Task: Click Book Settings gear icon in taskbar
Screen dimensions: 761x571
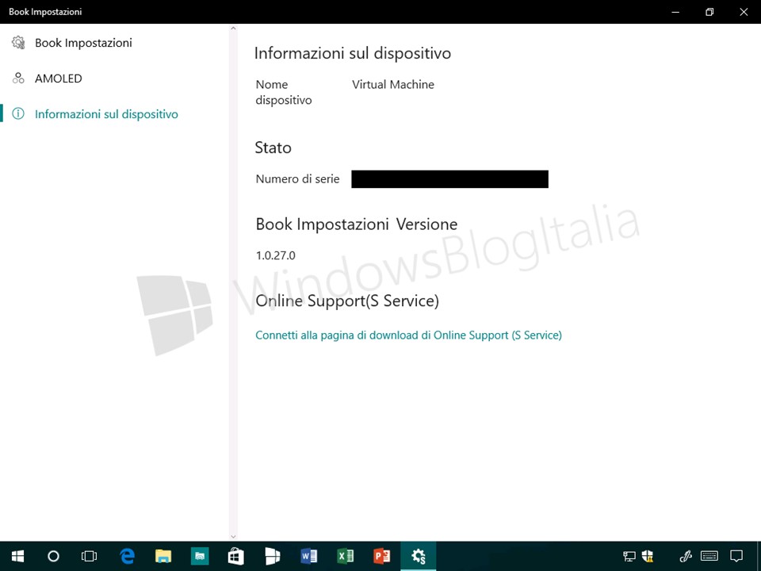Action: (419, 556)
